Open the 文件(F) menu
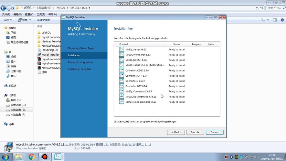The image size is (286, 161). 6,14
